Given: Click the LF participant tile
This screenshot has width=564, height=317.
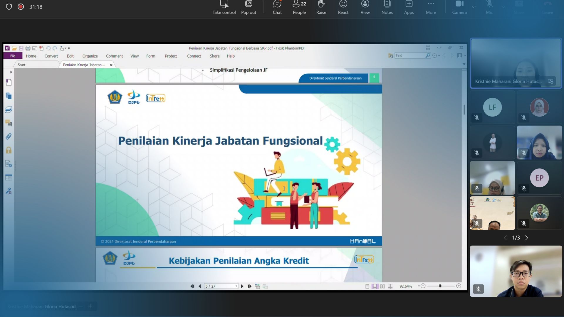Looking at the screenshot, I should tap(492, 107).
